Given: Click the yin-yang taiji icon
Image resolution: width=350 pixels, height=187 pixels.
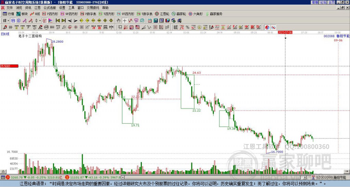Looking at the screenshot, I should coord(267,27).
